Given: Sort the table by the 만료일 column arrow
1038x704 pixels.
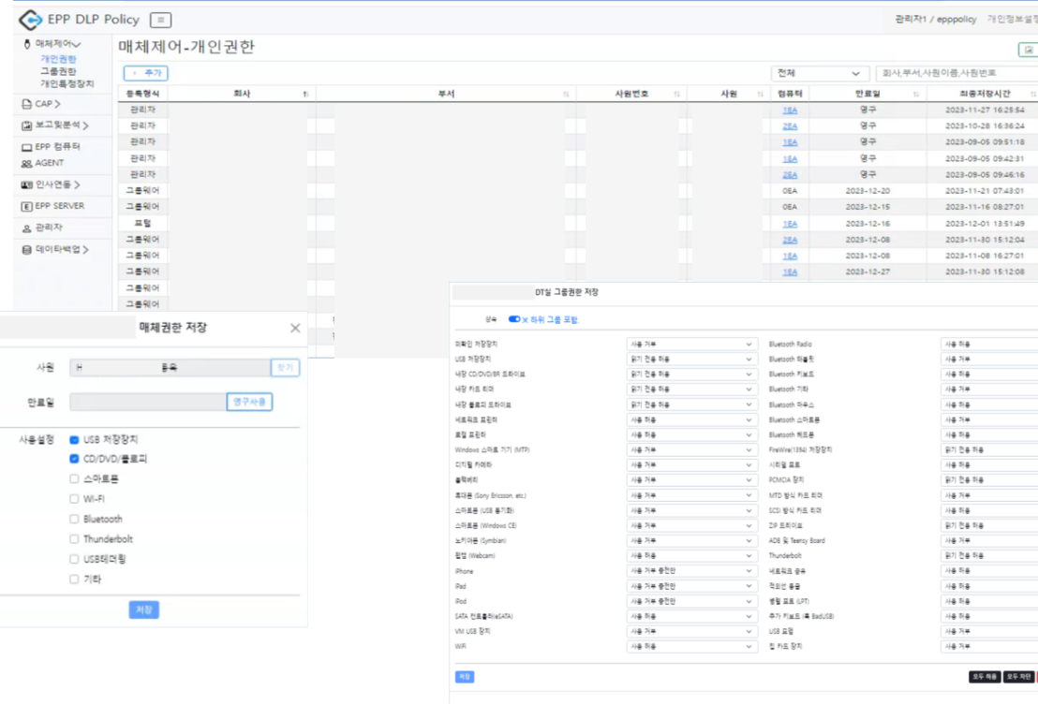Looking at the screenshot, I should click(x=916, y=94).
